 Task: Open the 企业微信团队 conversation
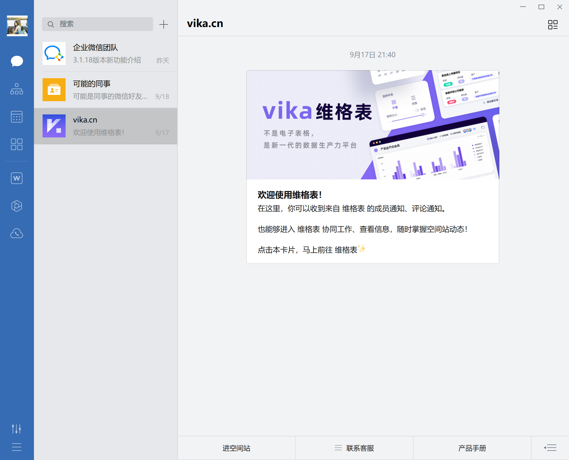coord(106,54)
